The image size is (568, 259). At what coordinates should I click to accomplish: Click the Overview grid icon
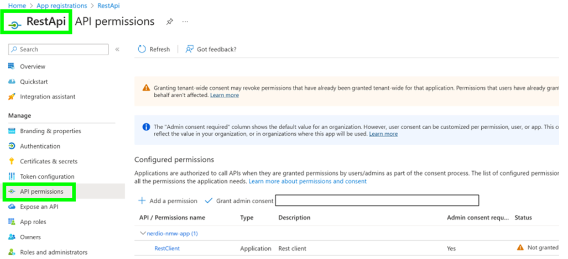point(12,66)
